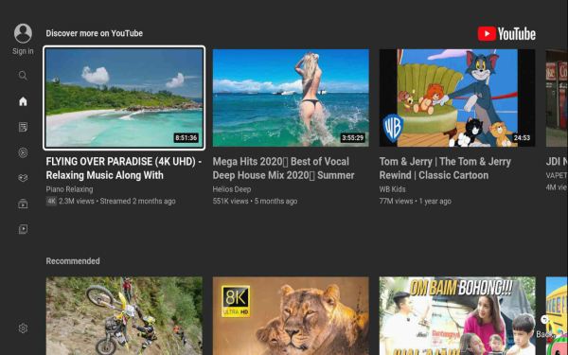Screen dimensions: 568x355
Task: Open the Piano Relaxing channel name
Action: (x=69, y=189)
